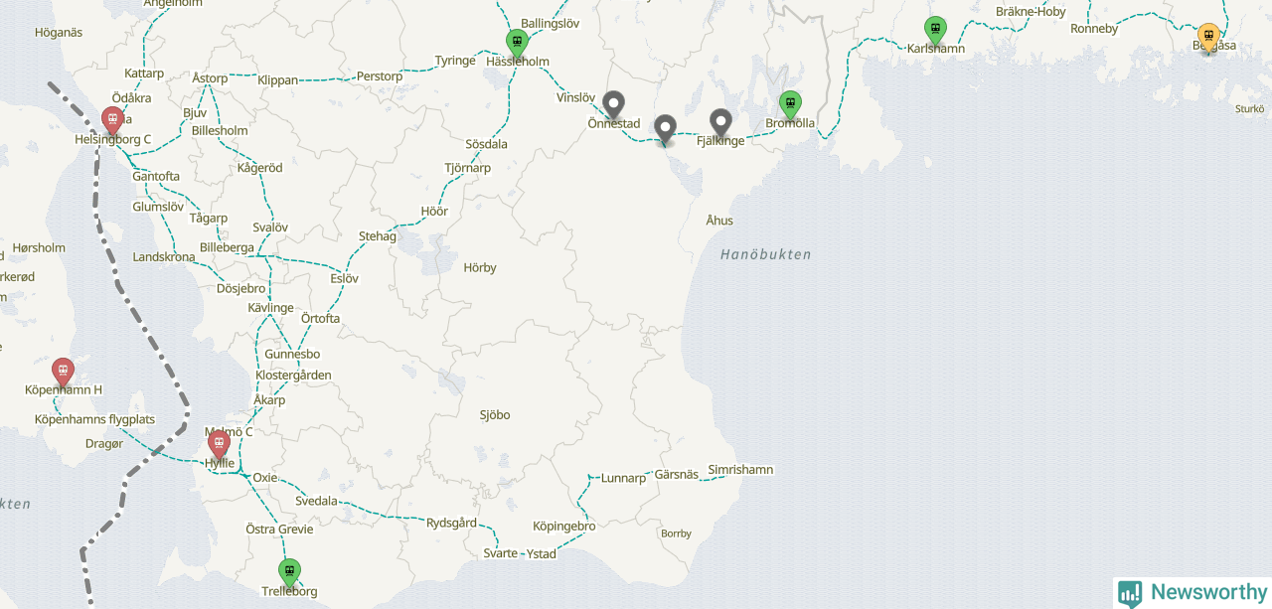1272x609 pixels.
Task: Select the Stehag label
Action: click(x=378, y=236)
